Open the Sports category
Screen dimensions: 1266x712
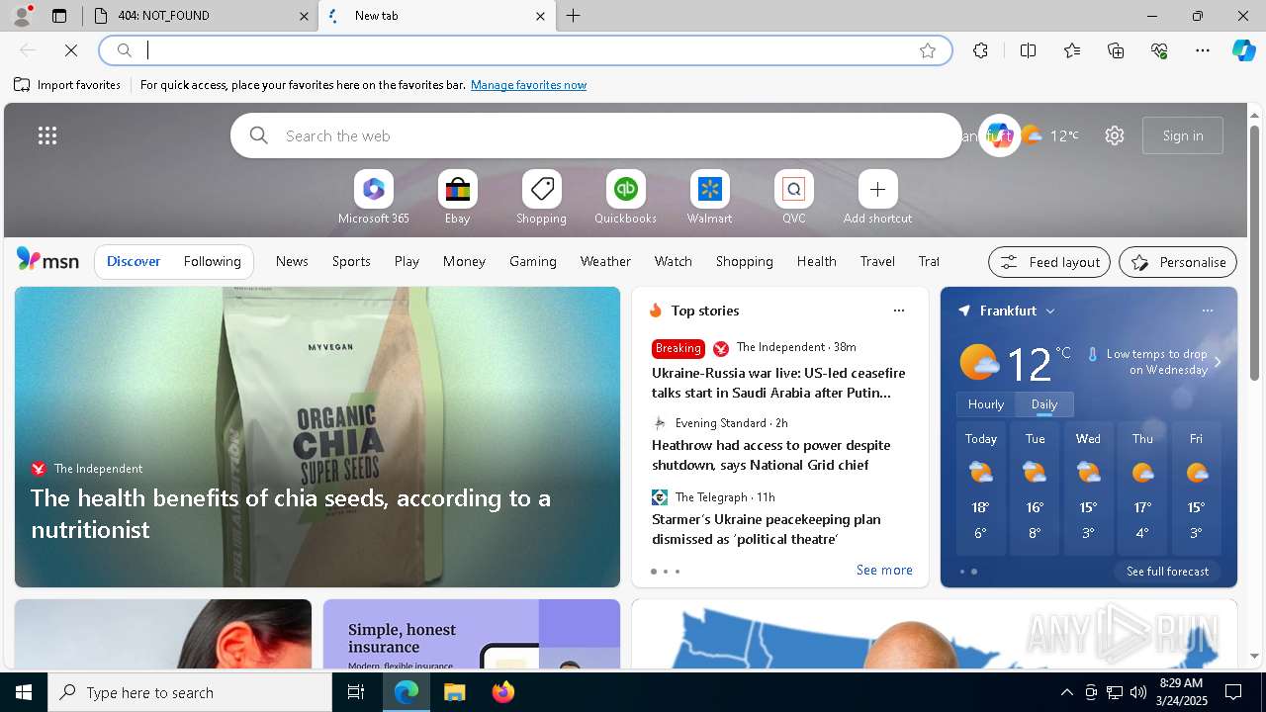(x=351, y=261)
